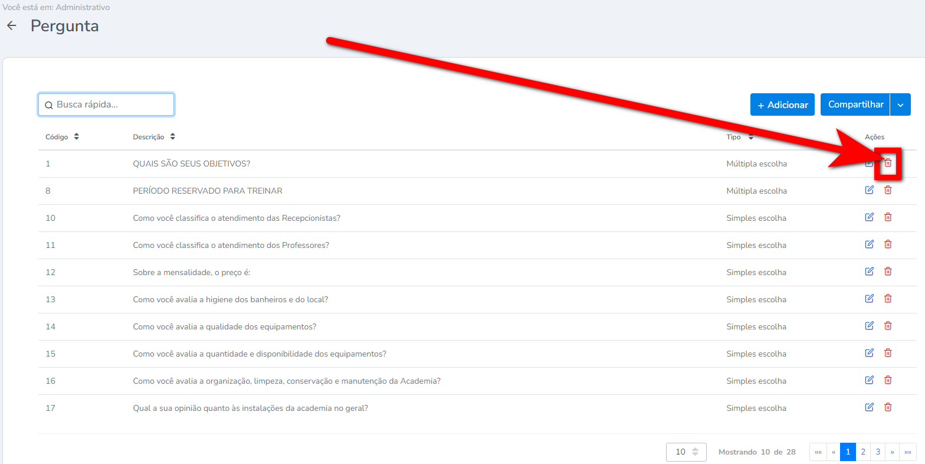The width and height of the screenshot is (925, 464).
Task: Sort table by Código column
Action: [x=76, y=137]
